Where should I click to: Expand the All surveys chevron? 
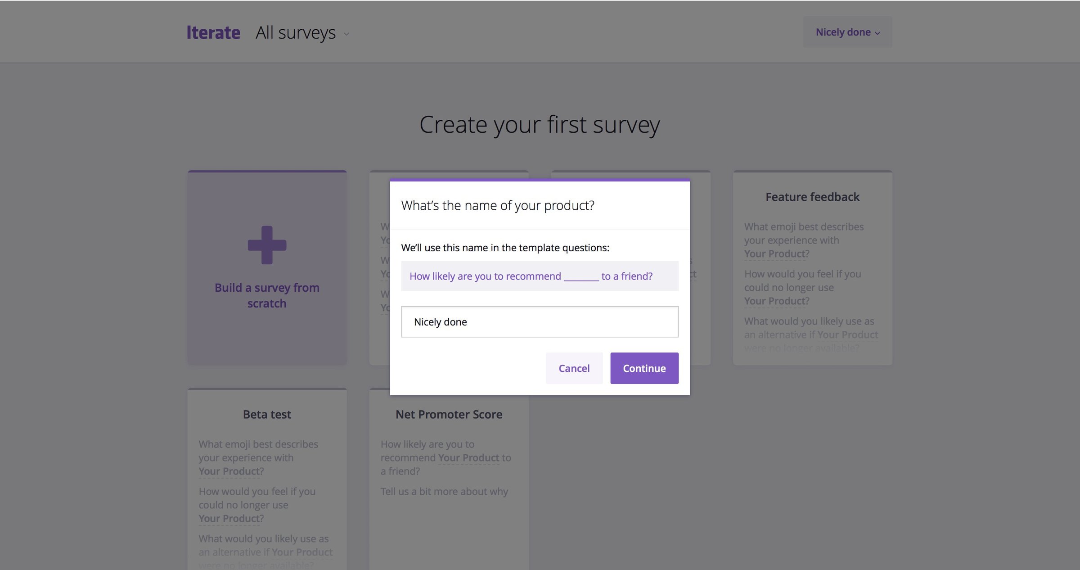point(346,34)
